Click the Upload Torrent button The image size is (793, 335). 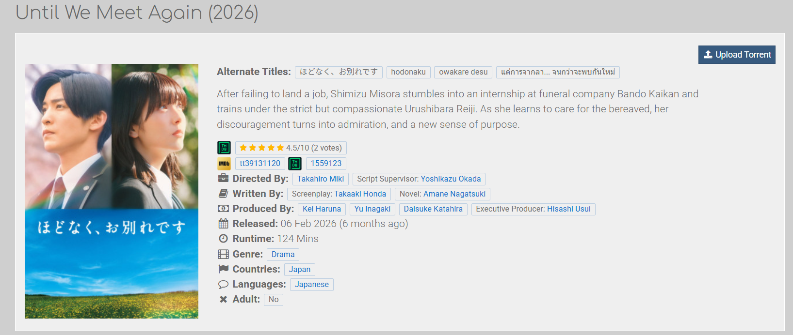click(737, 55)
